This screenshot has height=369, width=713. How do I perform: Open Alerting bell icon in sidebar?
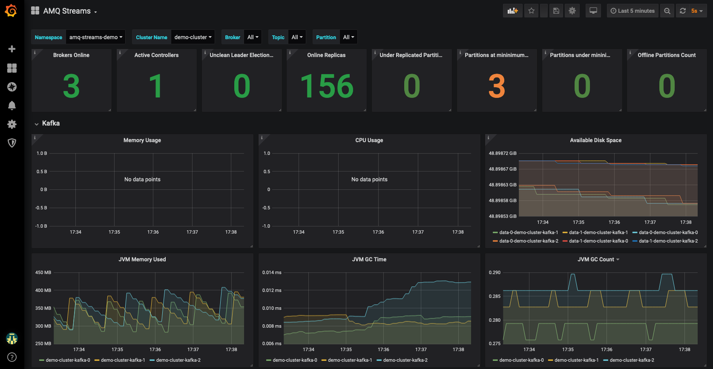(12, 106)
